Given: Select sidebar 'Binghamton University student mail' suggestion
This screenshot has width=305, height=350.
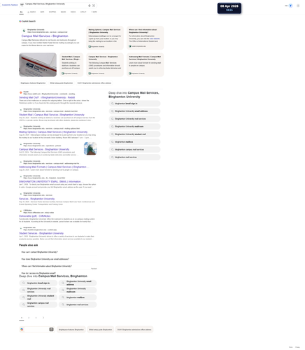Looking at the screenshot, I should 134,134.
